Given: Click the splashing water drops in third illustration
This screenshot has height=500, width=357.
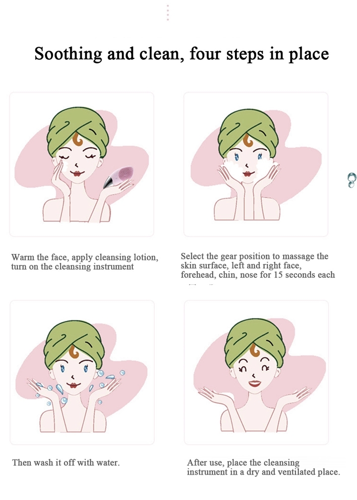Looking at the screenshot, I should click(x=80, y=387).
